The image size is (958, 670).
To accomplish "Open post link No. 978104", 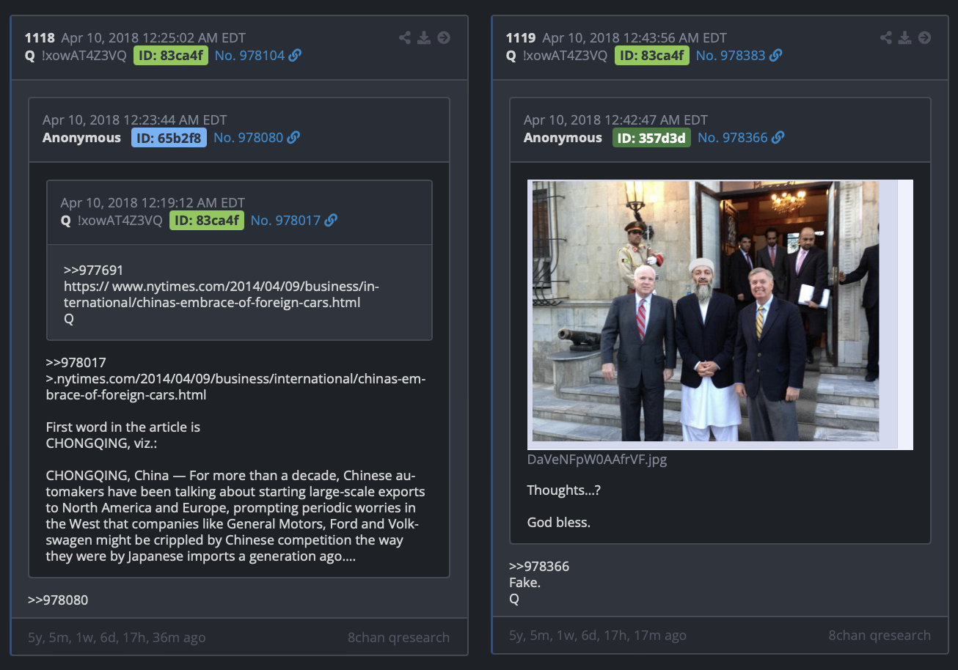I will coord(249,55).
